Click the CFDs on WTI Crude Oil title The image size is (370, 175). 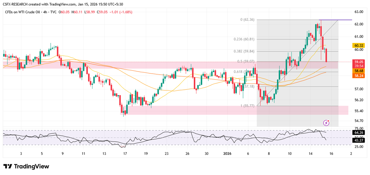point(24,12)
